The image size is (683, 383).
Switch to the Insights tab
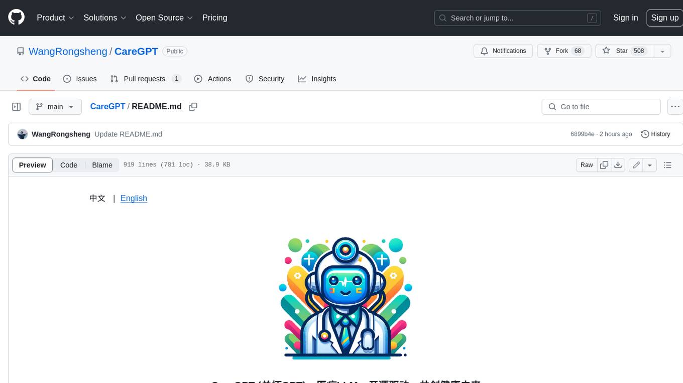click(317, 79)
